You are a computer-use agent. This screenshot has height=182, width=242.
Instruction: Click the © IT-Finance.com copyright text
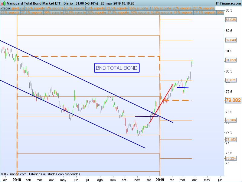coord(13,174)
